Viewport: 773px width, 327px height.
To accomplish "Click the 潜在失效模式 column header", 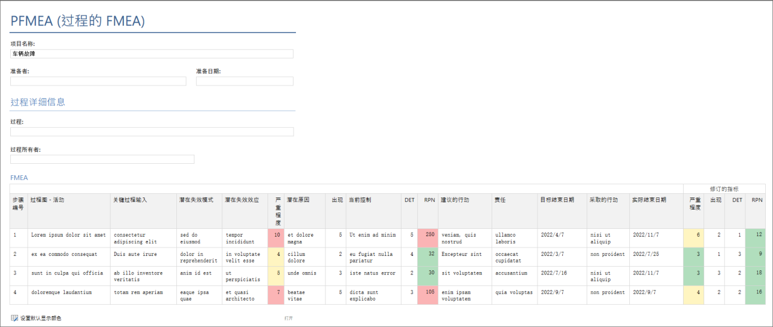I will [196, 199].
